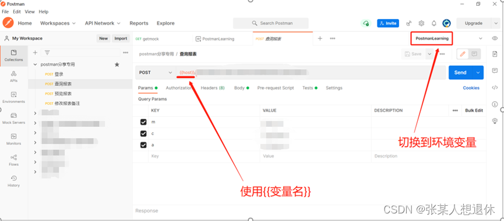Uncheck the parameter a checkbox
The image size is (504, 221).
tap(143, 145)
